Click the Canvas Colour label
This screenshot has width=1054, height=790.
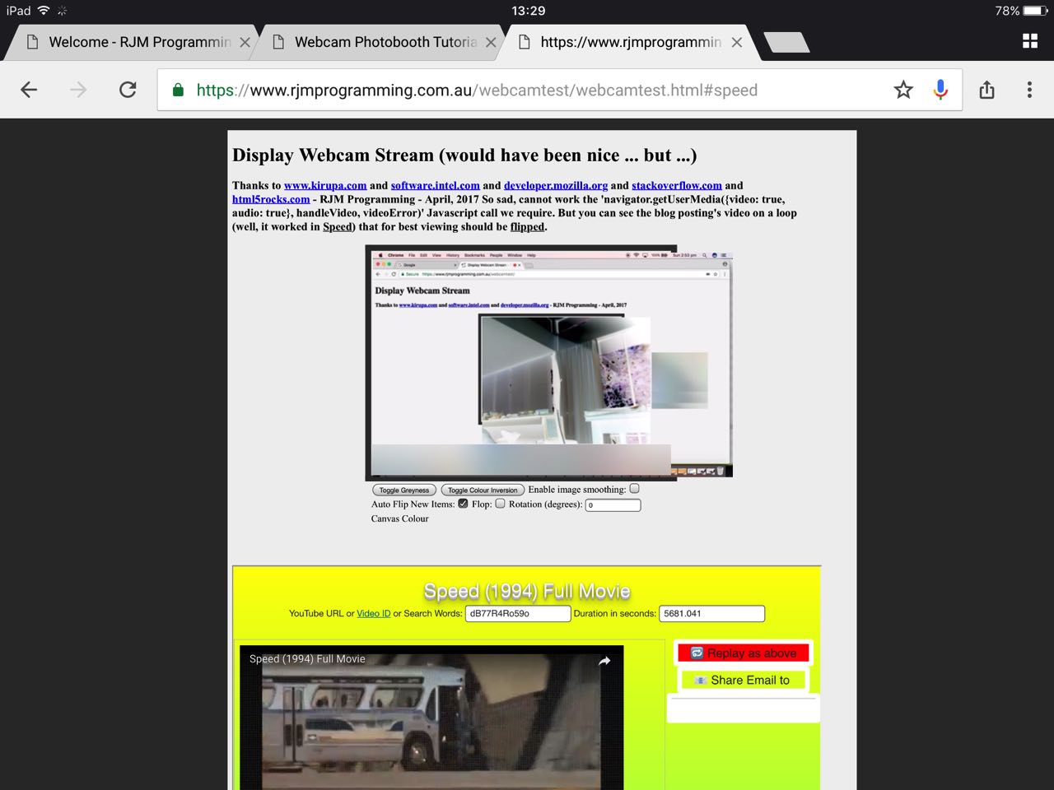click(x=399, y=518)
